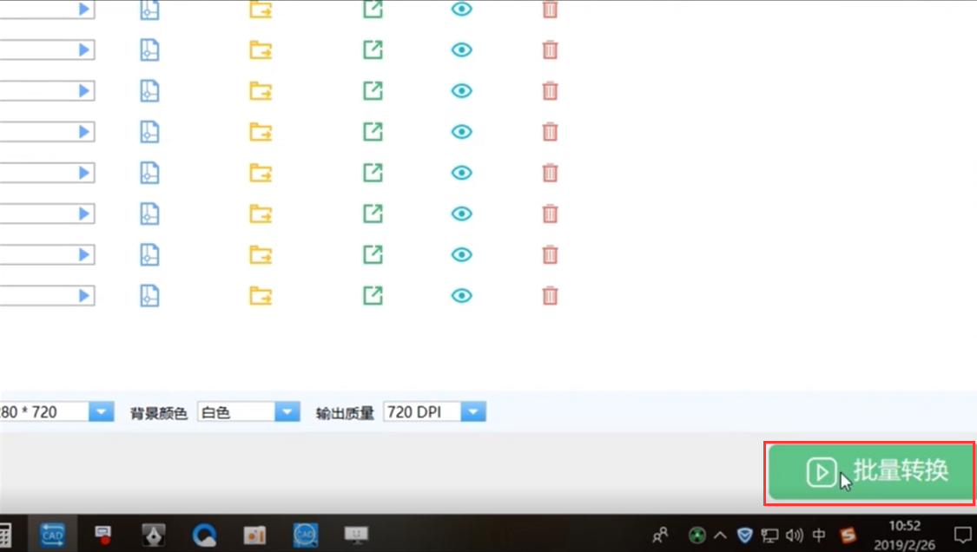
Task: Expand hidden tray icons with the chevron
Action: click(720, 535)
